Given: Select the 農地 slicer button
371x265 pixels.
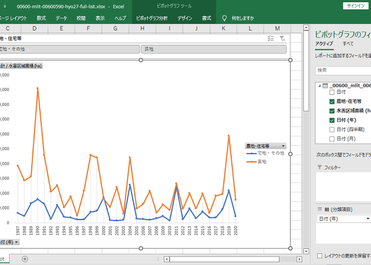Looking at the screenshot, I should (x=214, y=49).
